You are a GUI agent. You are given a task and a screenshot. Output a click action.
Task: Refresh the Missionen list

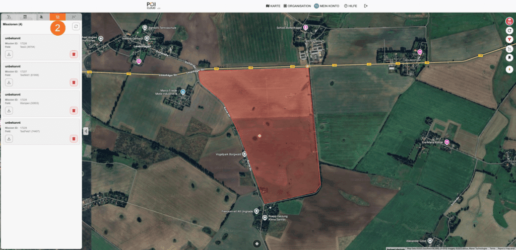(76, 26)
